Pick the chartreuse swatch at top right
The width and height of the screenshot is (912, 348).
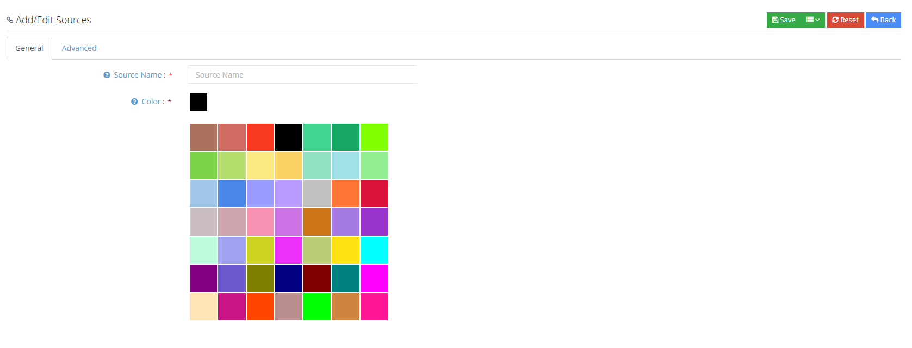[374, 137]
